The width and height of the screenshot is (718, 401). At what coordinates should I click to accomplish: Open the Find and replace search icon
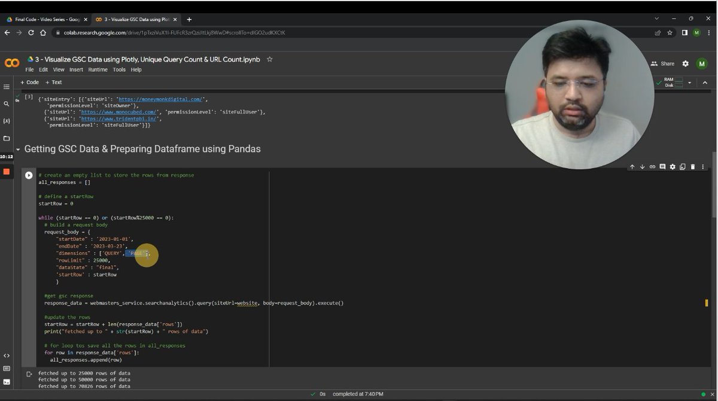(x=7, y=104)
